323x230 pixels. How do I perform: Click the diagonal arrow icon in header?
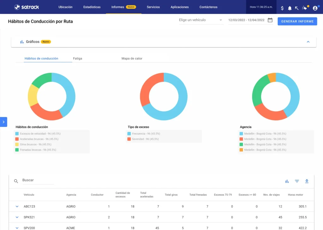297,8
